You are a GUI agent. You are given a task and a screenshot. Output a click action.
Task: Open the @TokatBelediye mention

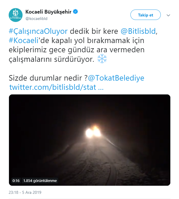point(116,78)
